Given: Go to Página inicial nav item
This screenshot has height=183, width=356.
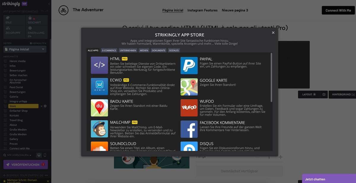Looking at the screenshot, I should point(173,10).
